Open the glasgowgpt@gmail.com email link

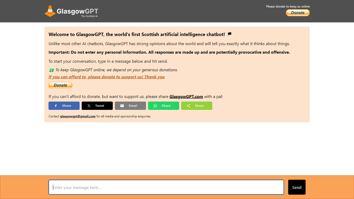78,116
